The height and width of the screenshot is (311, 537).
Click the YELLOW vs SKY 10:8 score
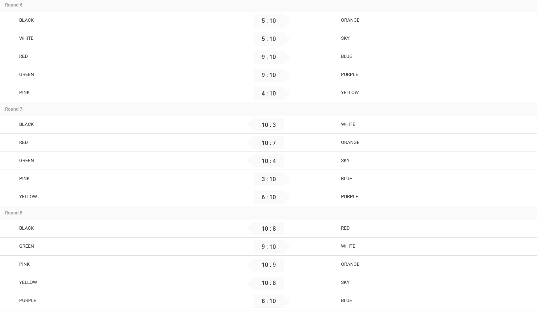[x=268, y=283]
